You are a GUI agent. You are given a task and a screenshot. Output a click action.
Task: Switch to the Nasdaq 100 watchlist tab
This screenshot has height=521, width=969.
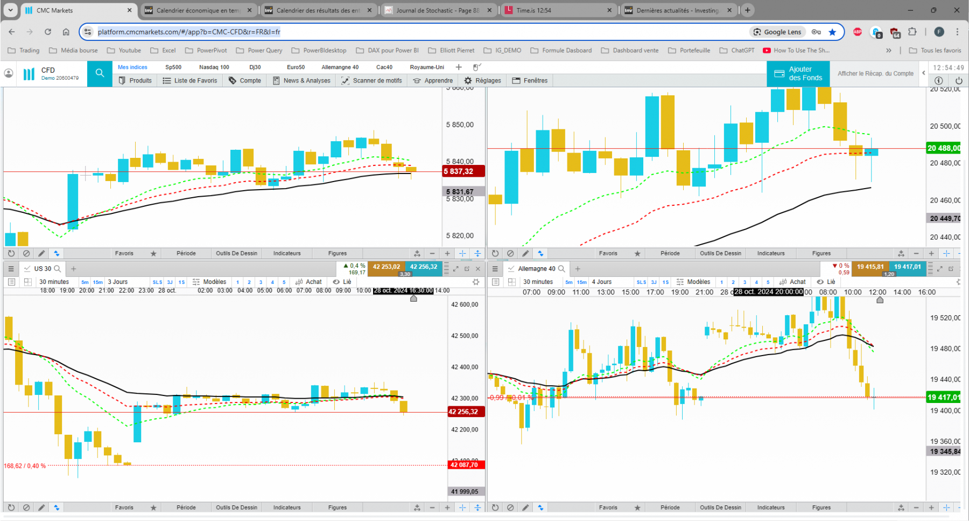pyautogui.click(x=214, y=67)
